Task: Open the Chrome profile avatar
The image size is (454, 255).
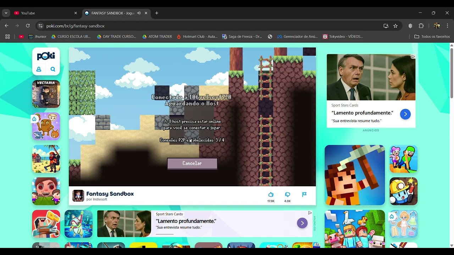Action: (x=437, y=26)
